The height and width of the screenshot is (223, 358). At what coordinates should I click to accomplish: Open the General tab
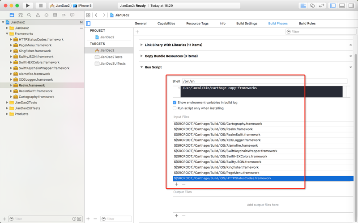tap(141, 24)
